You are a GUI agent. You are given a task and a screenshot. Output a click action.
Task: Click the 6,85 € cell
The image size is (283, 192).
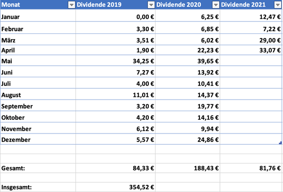188,28
